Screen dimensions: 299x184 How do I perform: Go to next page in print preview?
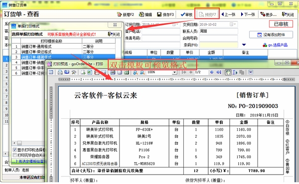(x=212, y=72)
